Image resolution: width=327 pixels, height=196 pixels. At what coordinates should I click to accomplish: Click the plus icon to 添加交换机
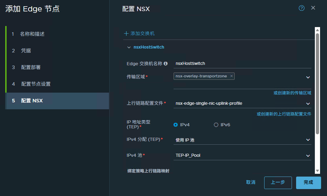point(126,34)
